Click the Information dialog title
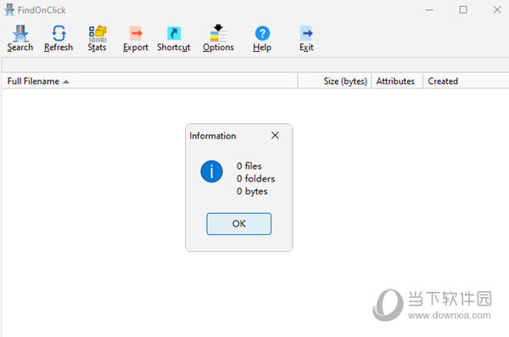The image size is (509, 337). click(x=213, y=136)
